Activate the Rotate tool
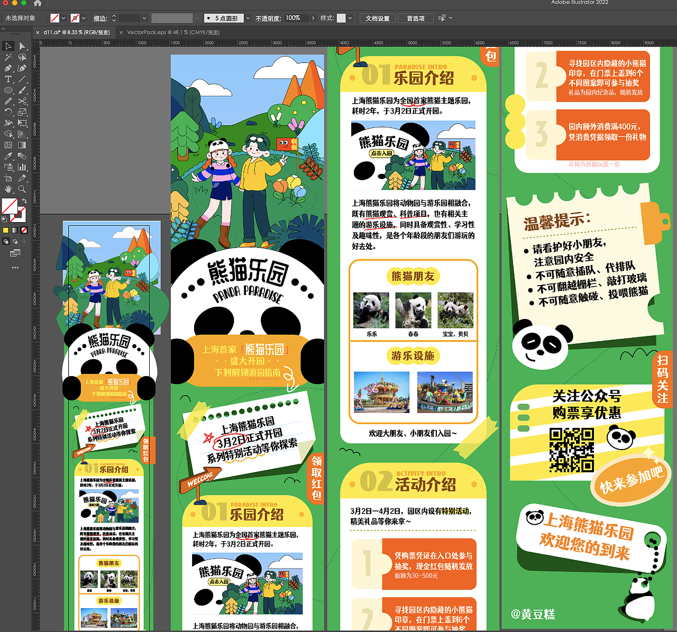 click(x=8, y=112)
